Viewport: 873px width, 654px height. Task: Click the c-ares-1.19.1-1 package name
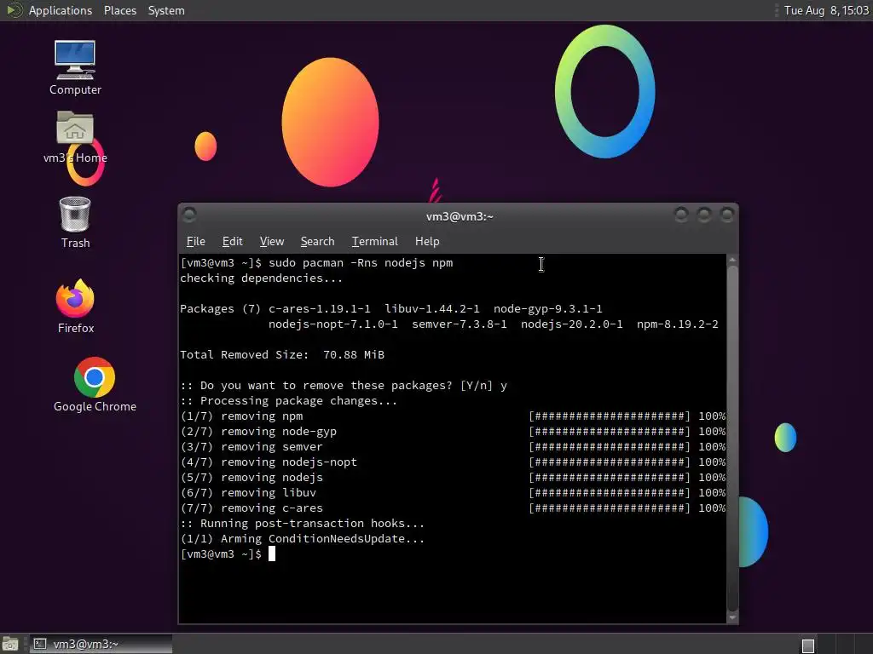(320, 308)
